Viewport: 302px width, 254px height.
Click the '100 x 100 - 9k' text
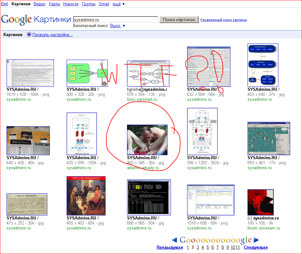coord(260,223)
